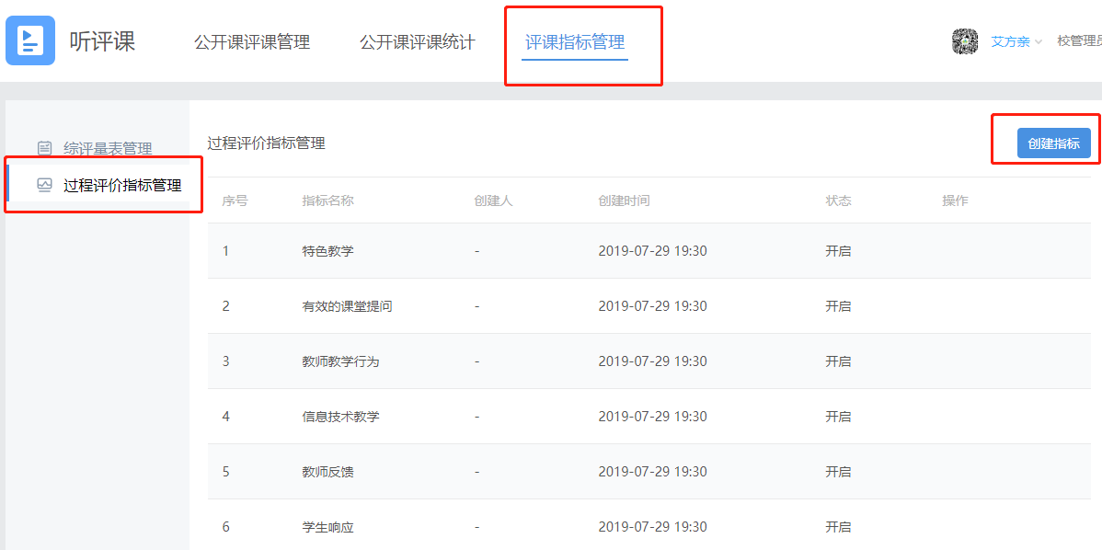Click the 教师教学行为 indicator name
This screenshot has height=550, width=1102.
click(340, 361)
